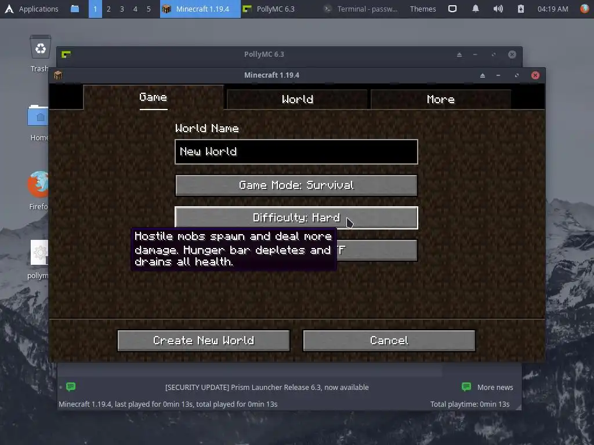This screenshot has width=594, height=445.
Task: Click Create New World button
Action: (x=204, y=341)
